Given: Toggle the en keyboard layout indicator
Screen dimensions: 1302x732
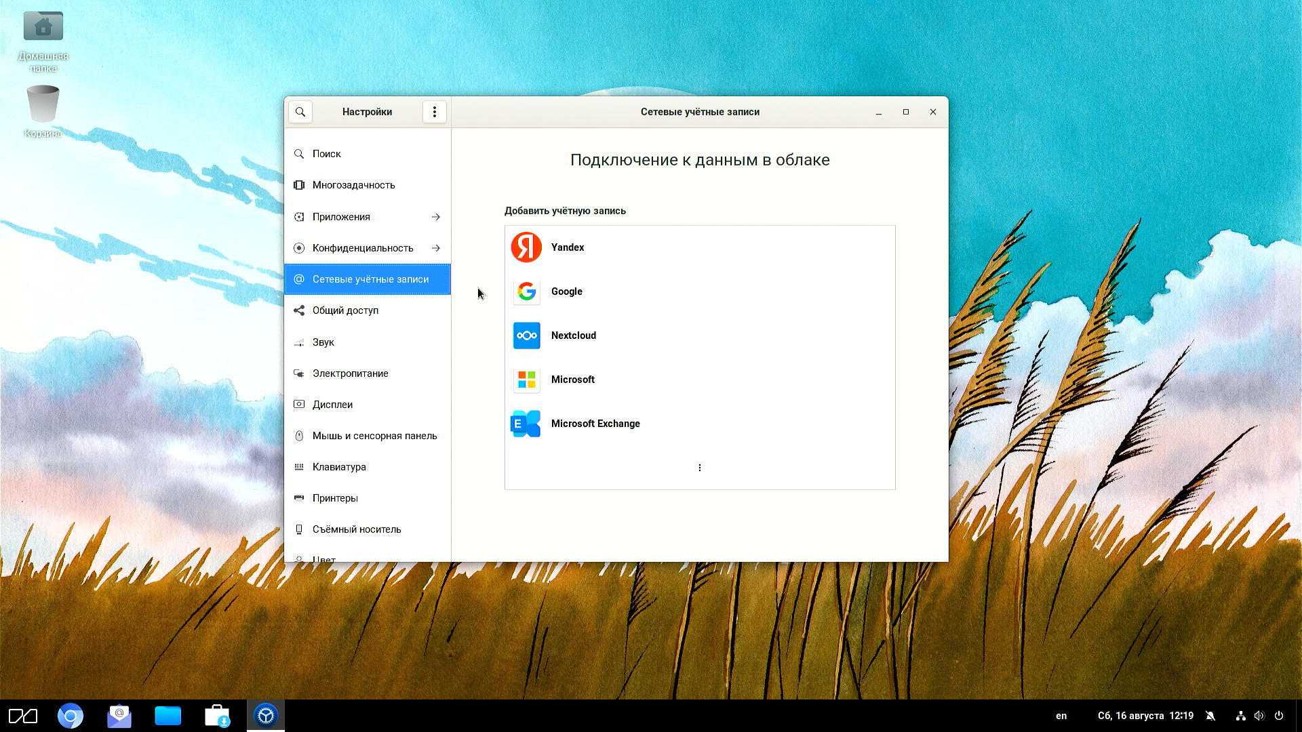Looking at the screenshot, I should tap(1061, 716).
